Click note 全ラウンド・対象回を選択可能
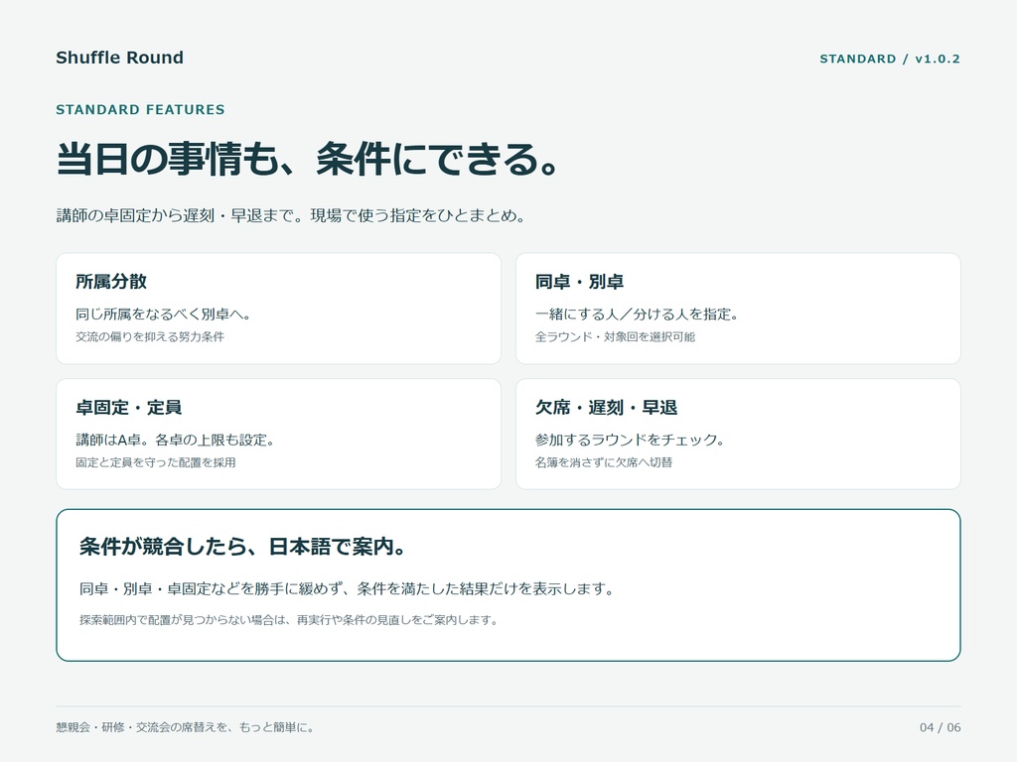The height and width of the screenshot is (762, 1017). pos(615,337)
